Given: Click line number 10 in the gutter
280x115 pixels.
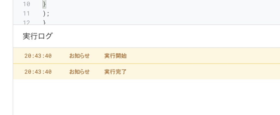Looking at the screenshot, I should click(27, 4).
